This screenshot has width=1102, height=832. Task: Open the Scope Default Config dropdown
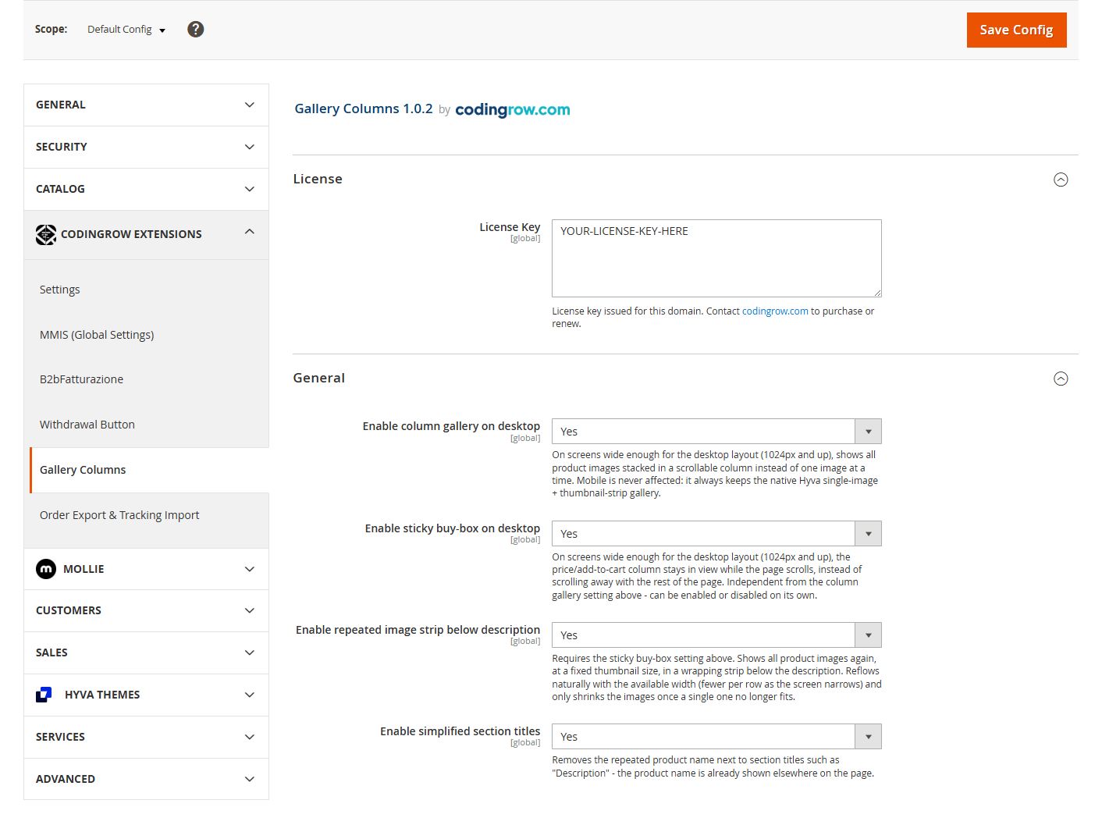pos(126,30)
